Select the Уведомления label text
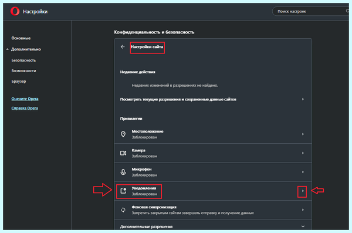352x233 pixels. coord(144,188)
